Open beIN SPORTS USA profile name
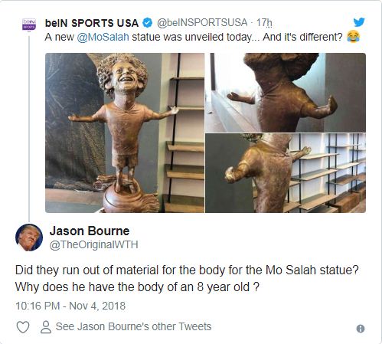 92,23
